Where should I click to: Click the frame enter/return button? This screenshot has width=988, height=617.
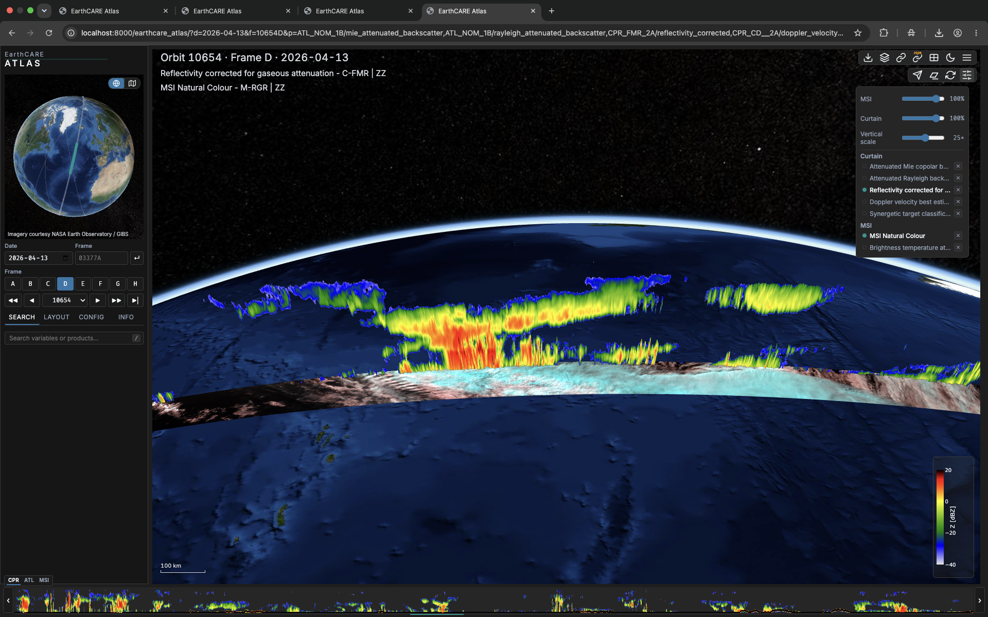[136, 258]
